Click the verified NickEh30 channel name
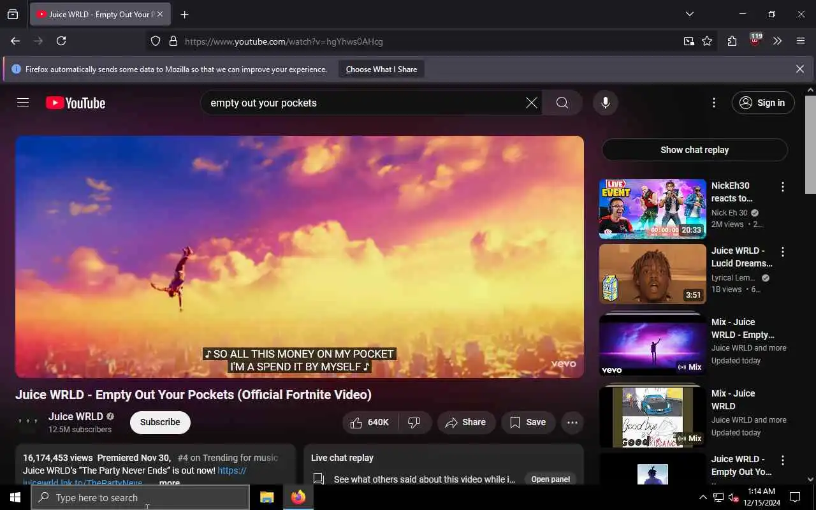 coord(729,213)
